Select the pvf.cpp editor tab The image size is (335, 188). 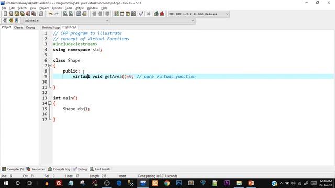point(69,27)
